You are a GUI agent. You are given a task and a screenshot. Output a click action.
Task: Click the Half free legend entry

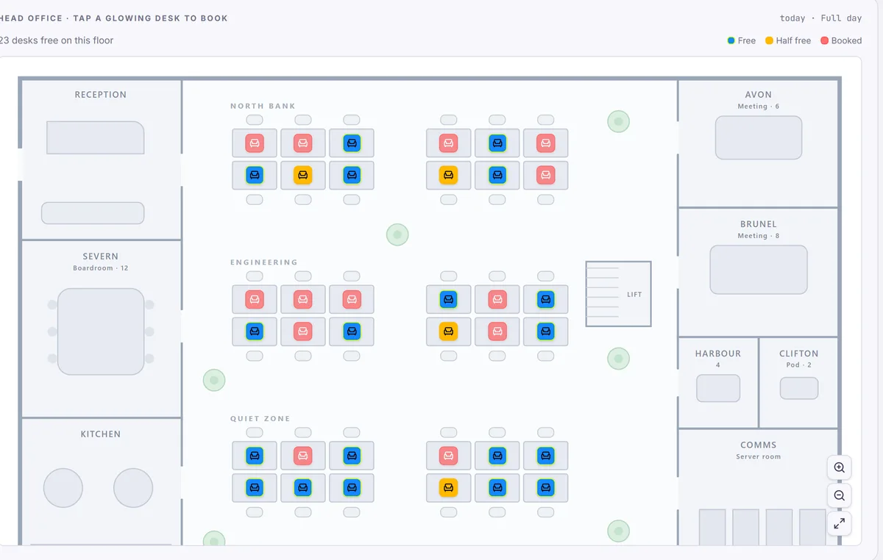click(788, 40)
